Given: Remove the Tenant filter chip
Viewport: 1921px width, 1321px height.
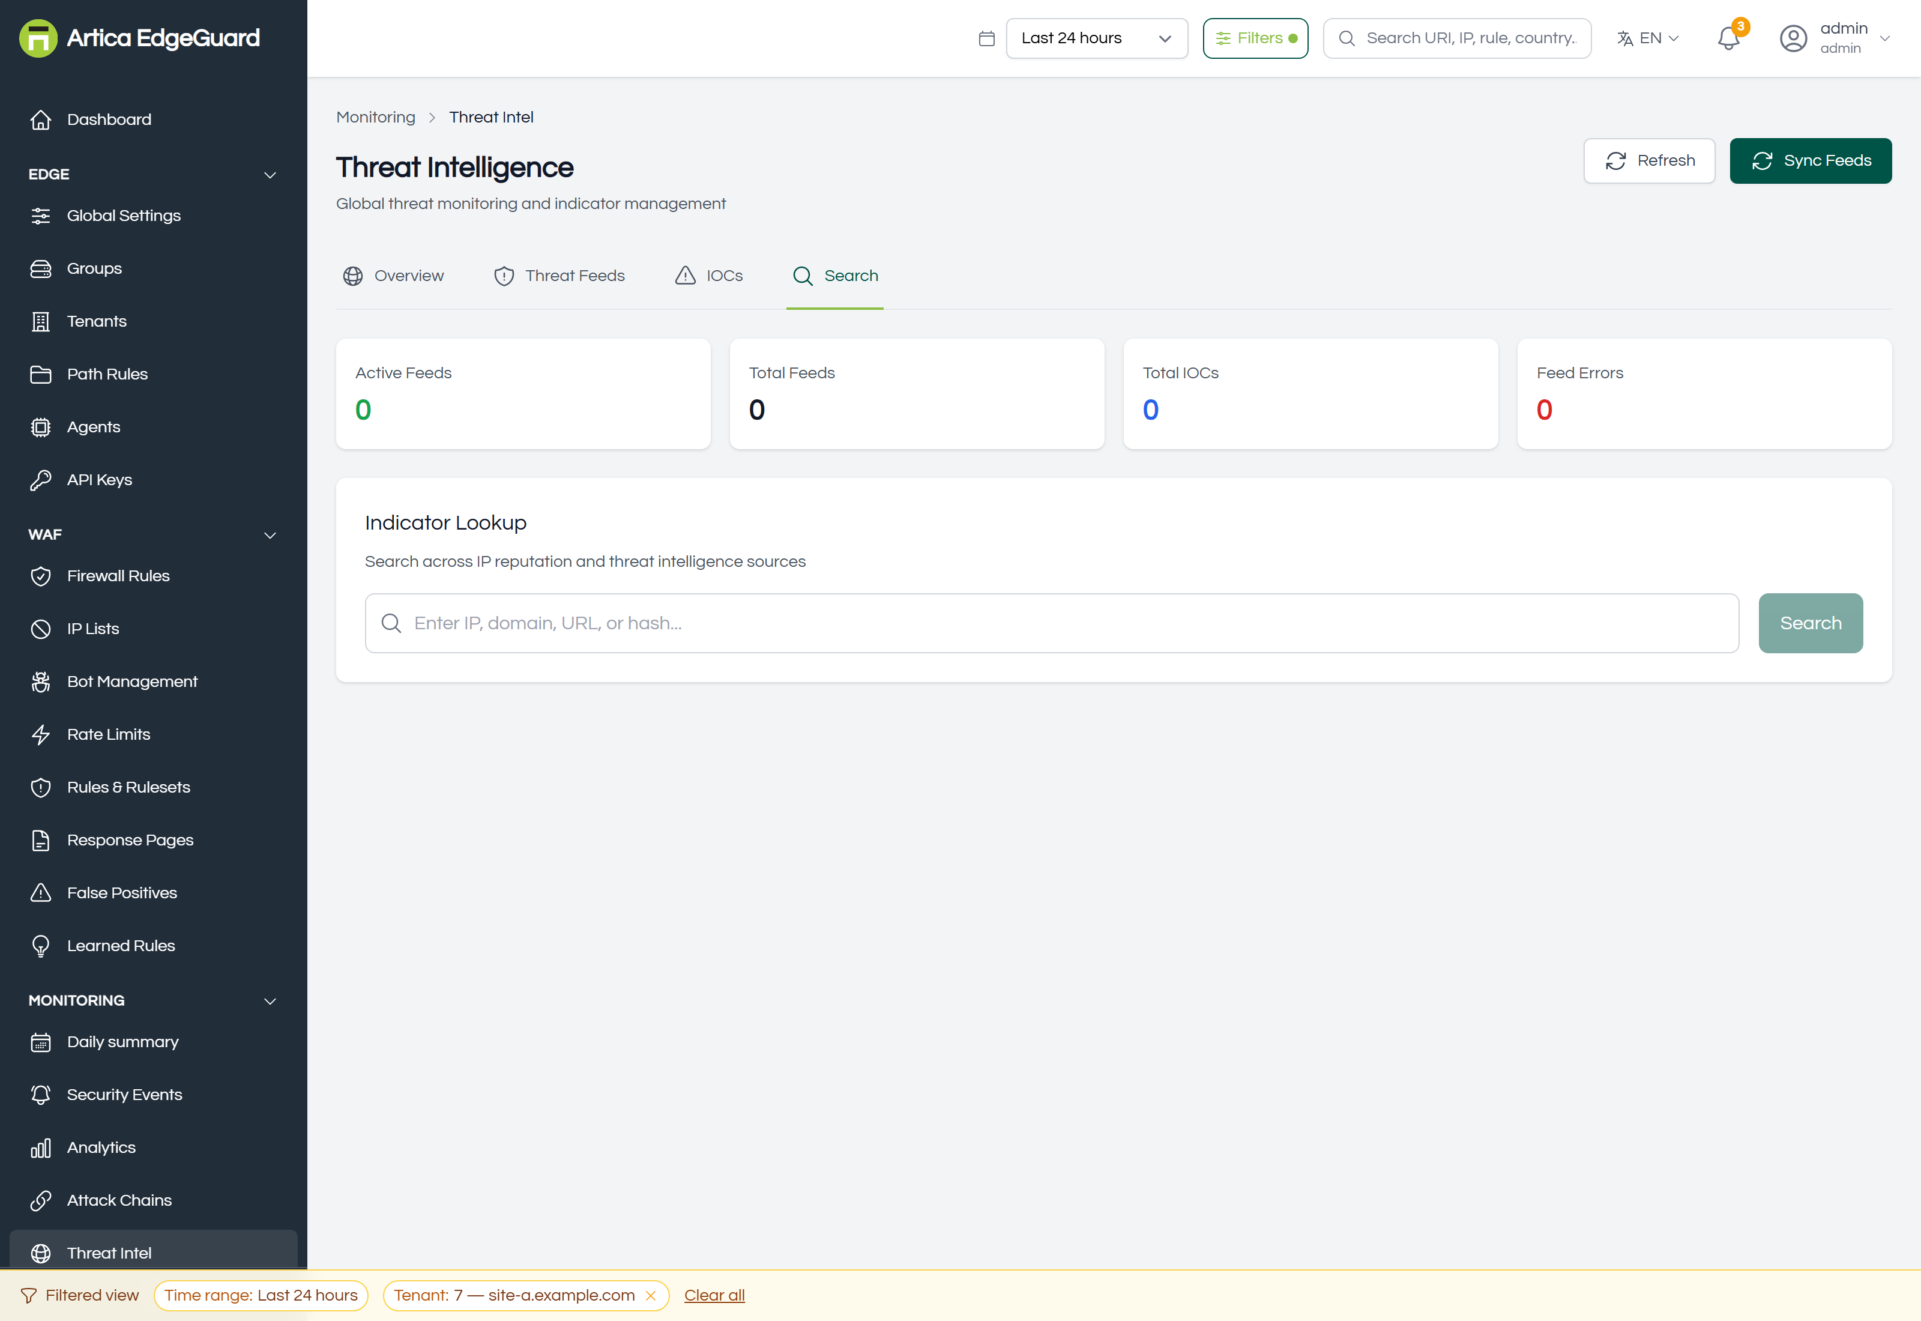Looking at the screenshot, I should click(651, 1296).
